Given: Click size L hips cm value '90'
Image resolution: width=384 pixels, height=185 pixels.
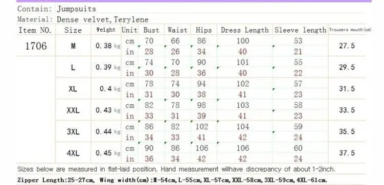Looking at the screenshot, I should point(201,62).
